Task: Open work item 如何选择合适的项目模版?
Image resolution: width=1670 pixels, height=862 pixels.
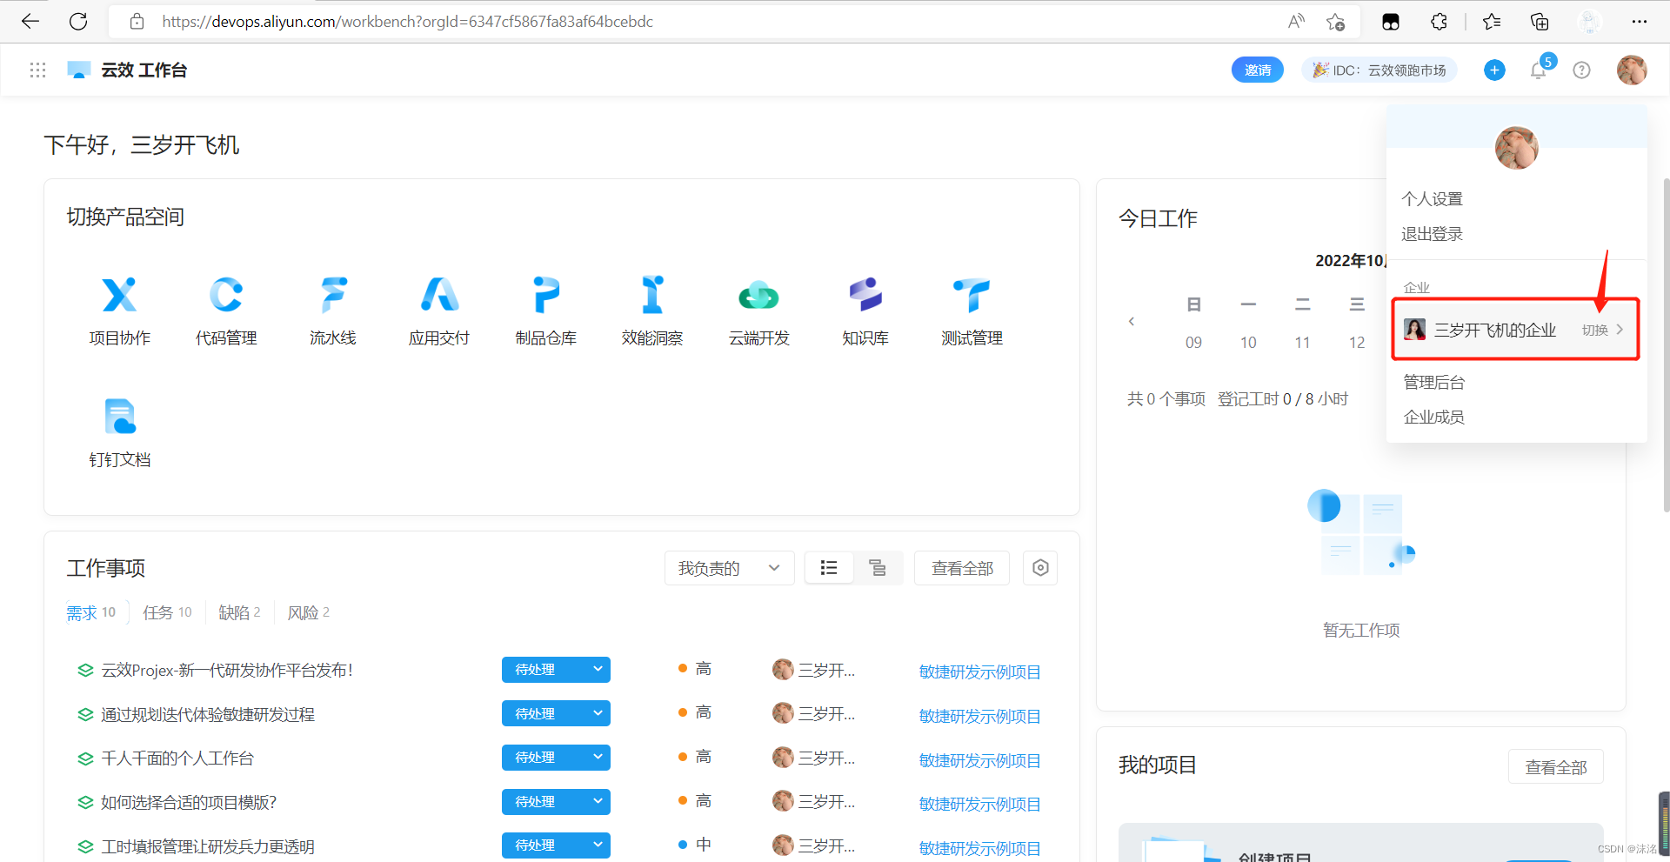Action: [x=189, y=802]
